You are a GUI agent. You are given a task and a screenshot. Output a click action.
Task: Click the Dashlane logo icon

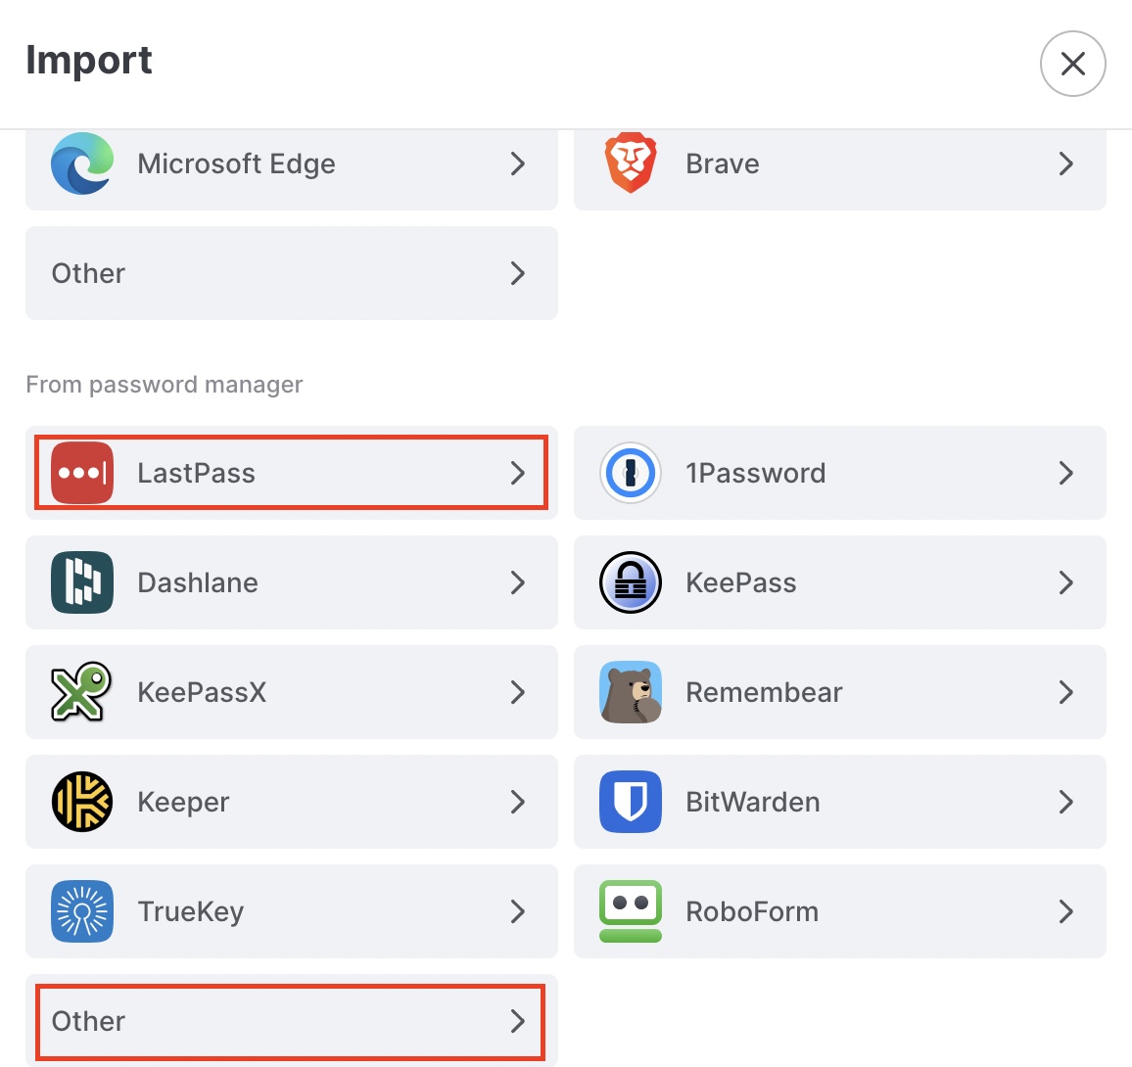click(x=82, y=582)
